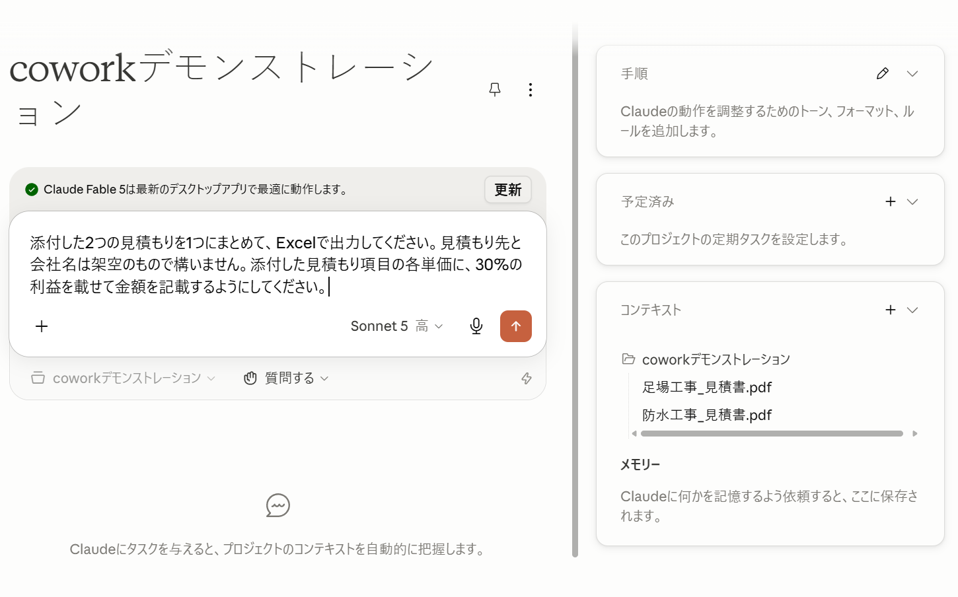Edit 手順 instructions with the pencil icon
The image size is (958, 597).
click(x=883, y=73)
